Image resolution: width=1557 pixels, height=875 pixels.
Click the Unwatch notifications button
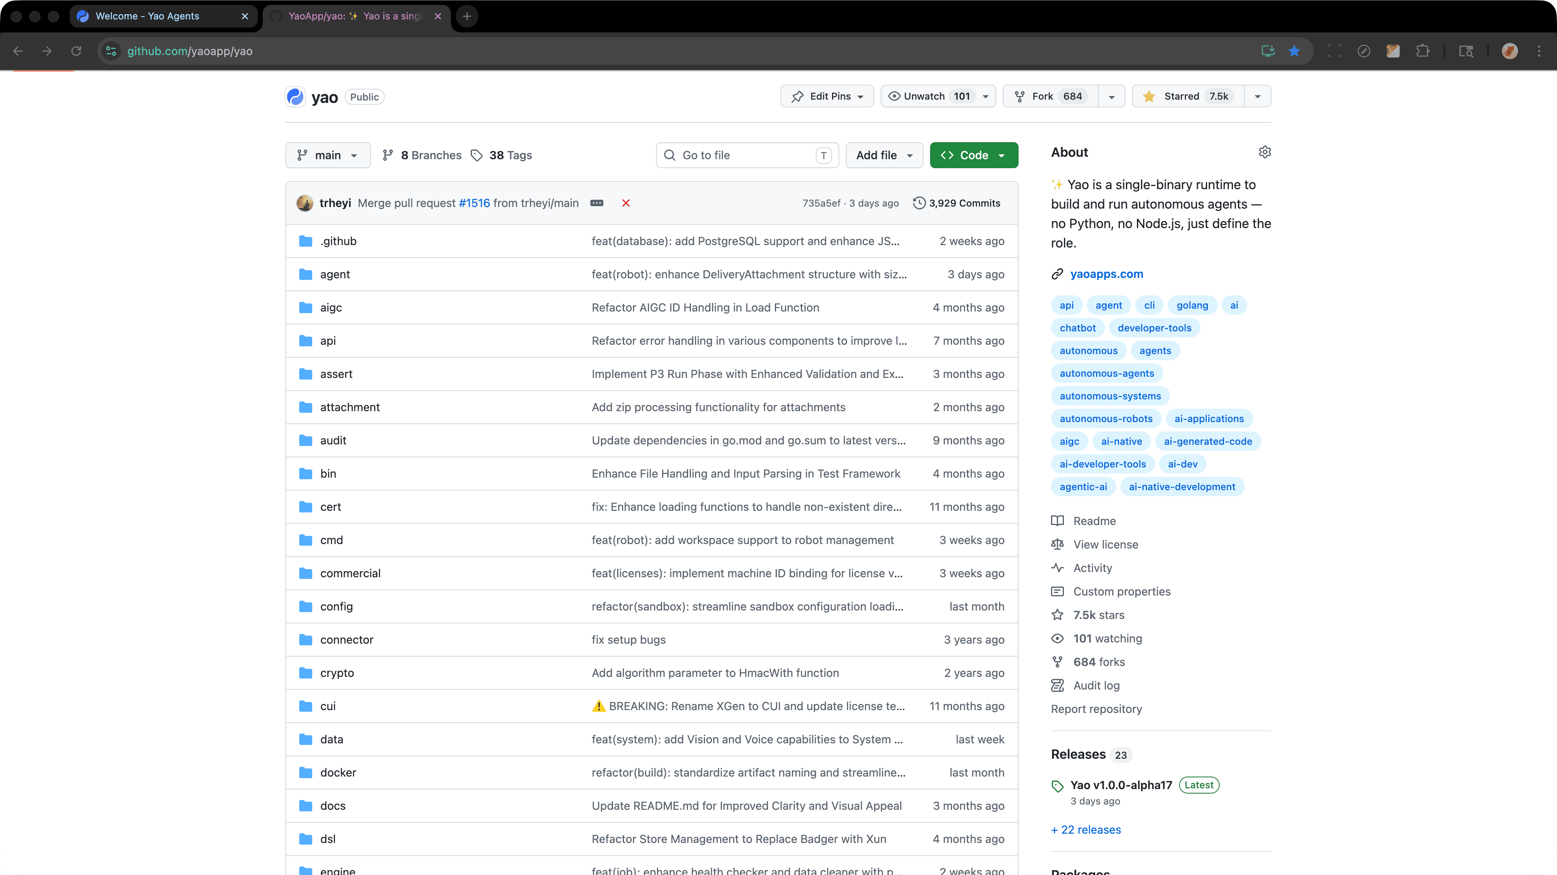coord(938,97)
